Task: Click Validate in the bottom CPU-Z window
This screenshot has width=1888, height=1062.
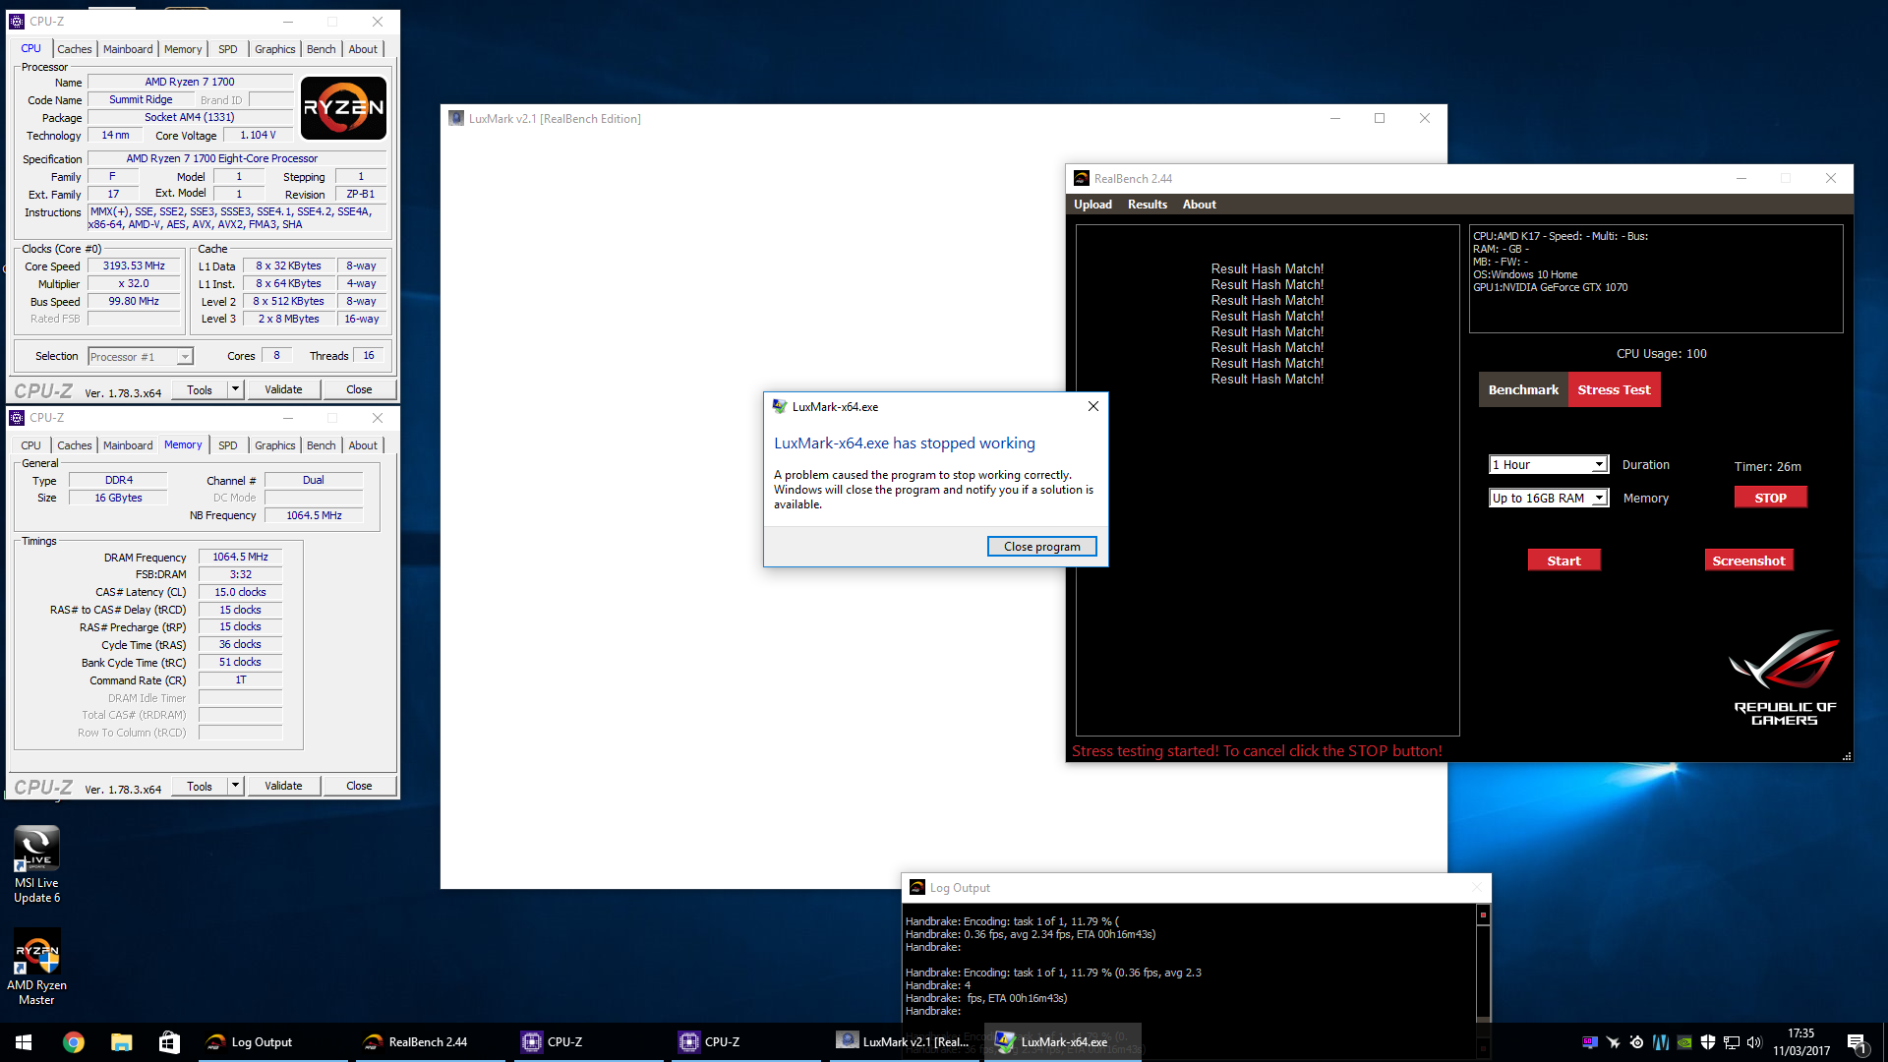Action: 283,786
